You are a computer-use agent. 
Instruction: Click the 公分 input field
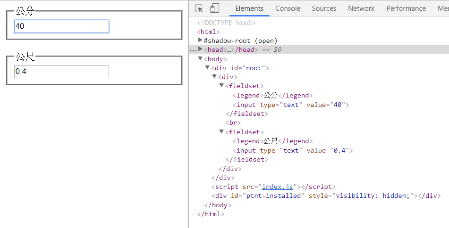pyautogui.click(x=62, y=26)
